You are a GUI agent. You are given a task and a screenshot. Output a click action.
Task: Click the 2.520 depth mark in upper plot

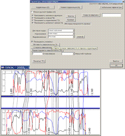51,92
